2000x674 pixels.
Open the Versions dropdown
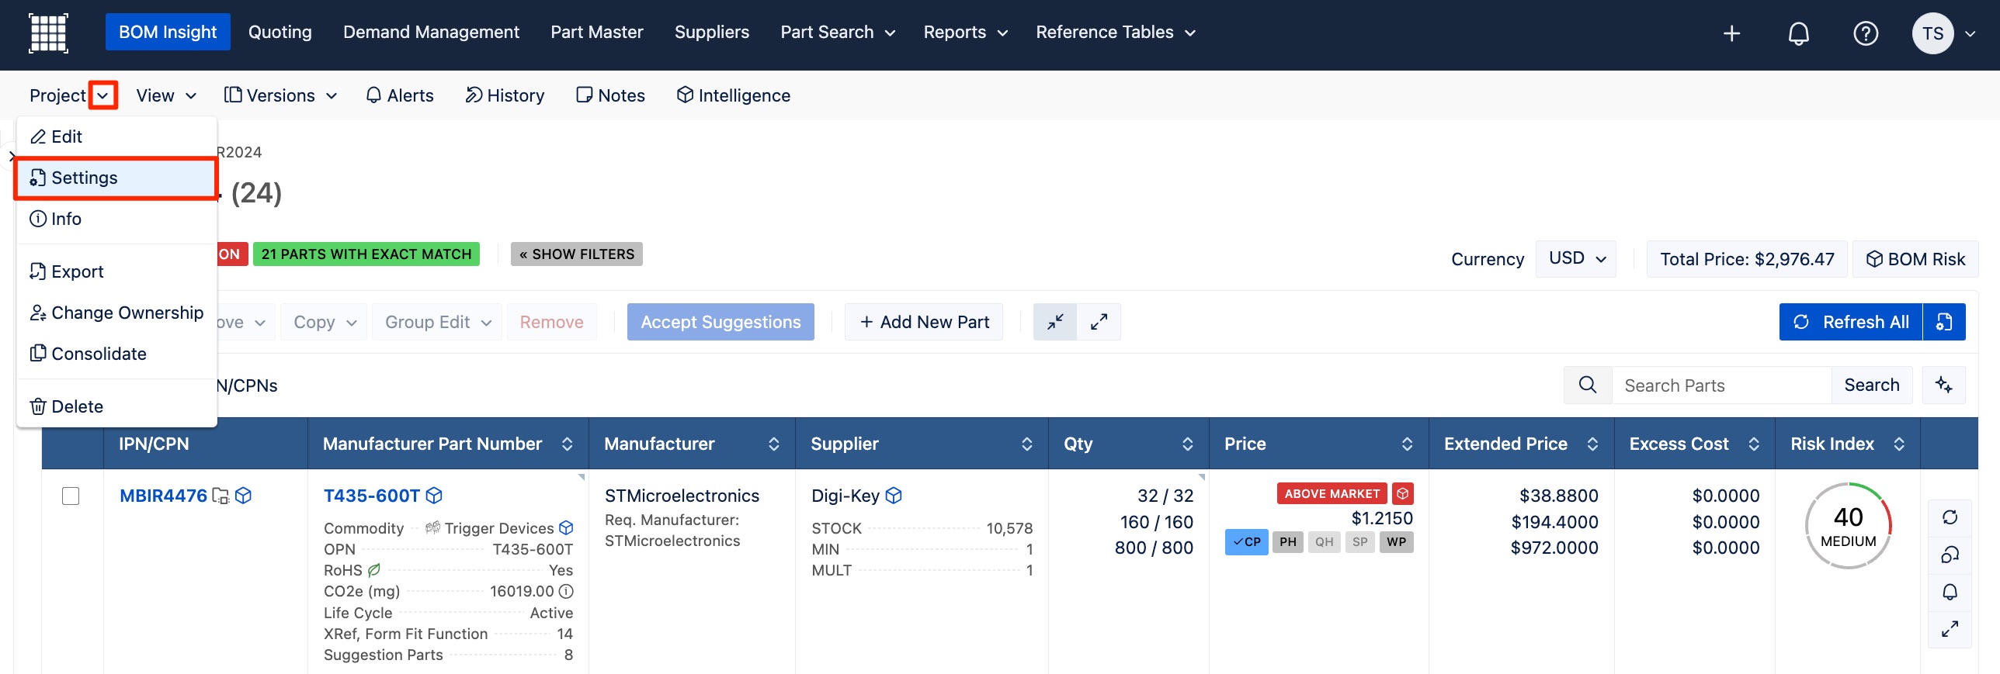pyautogui.click(x=281, y=95)
